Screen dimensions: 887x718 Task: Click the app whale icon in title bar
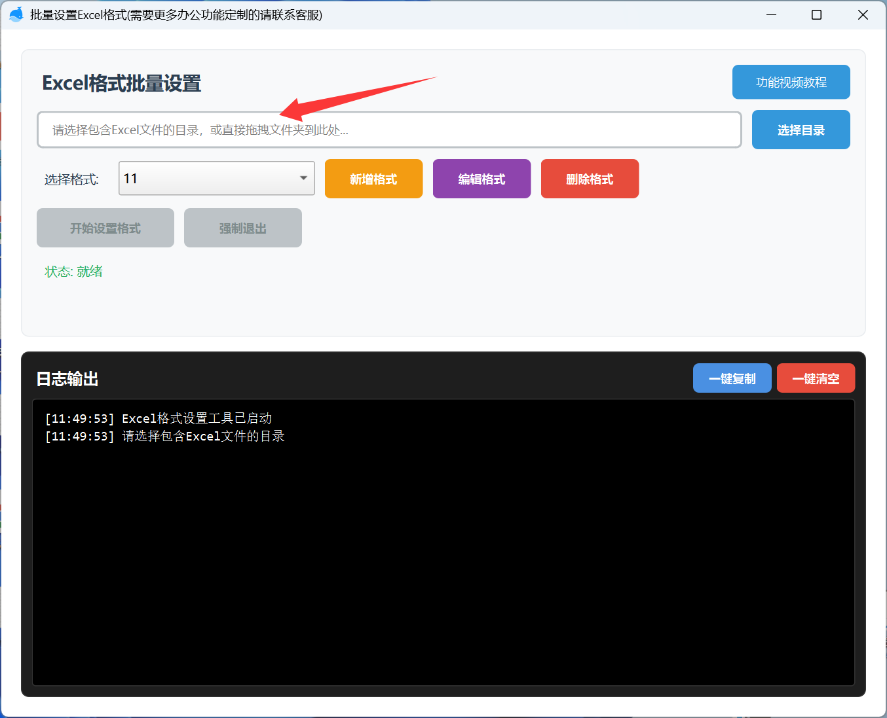pyautogui.click(x=16, y=14)
